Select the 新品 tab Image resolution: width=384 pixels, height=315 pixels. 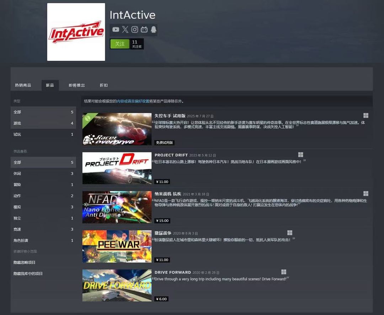(50, 85)
